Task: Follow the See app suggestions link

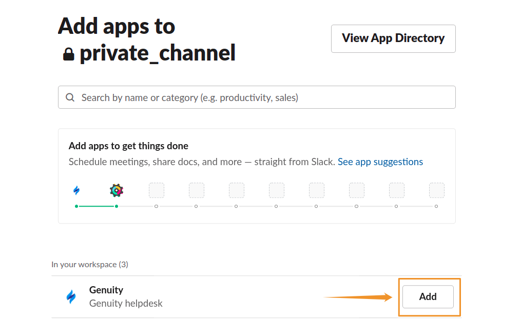Action: 380,162
